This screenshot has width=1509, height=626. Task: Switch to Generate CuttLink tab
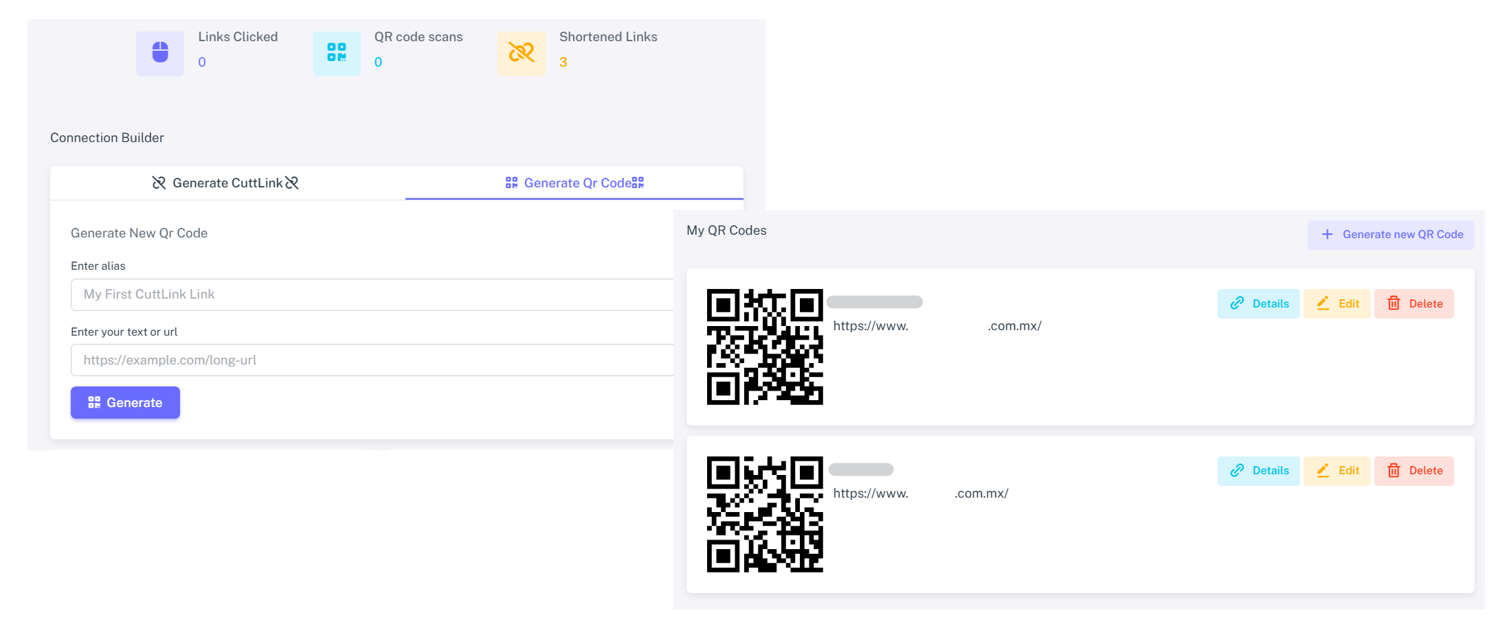[226, 183]
